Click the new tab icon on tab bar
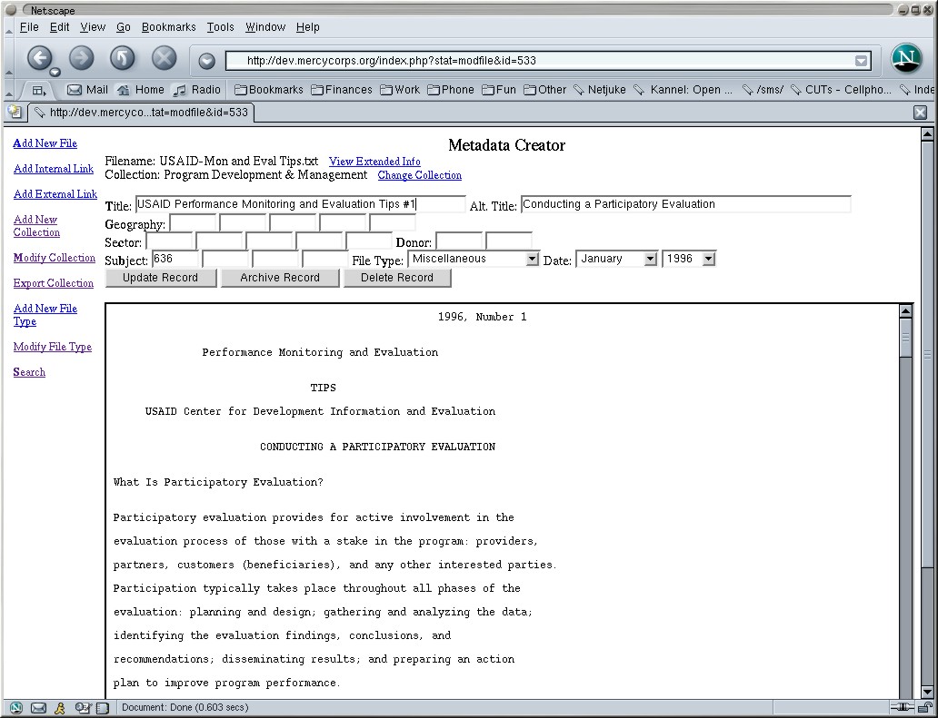 15,112
